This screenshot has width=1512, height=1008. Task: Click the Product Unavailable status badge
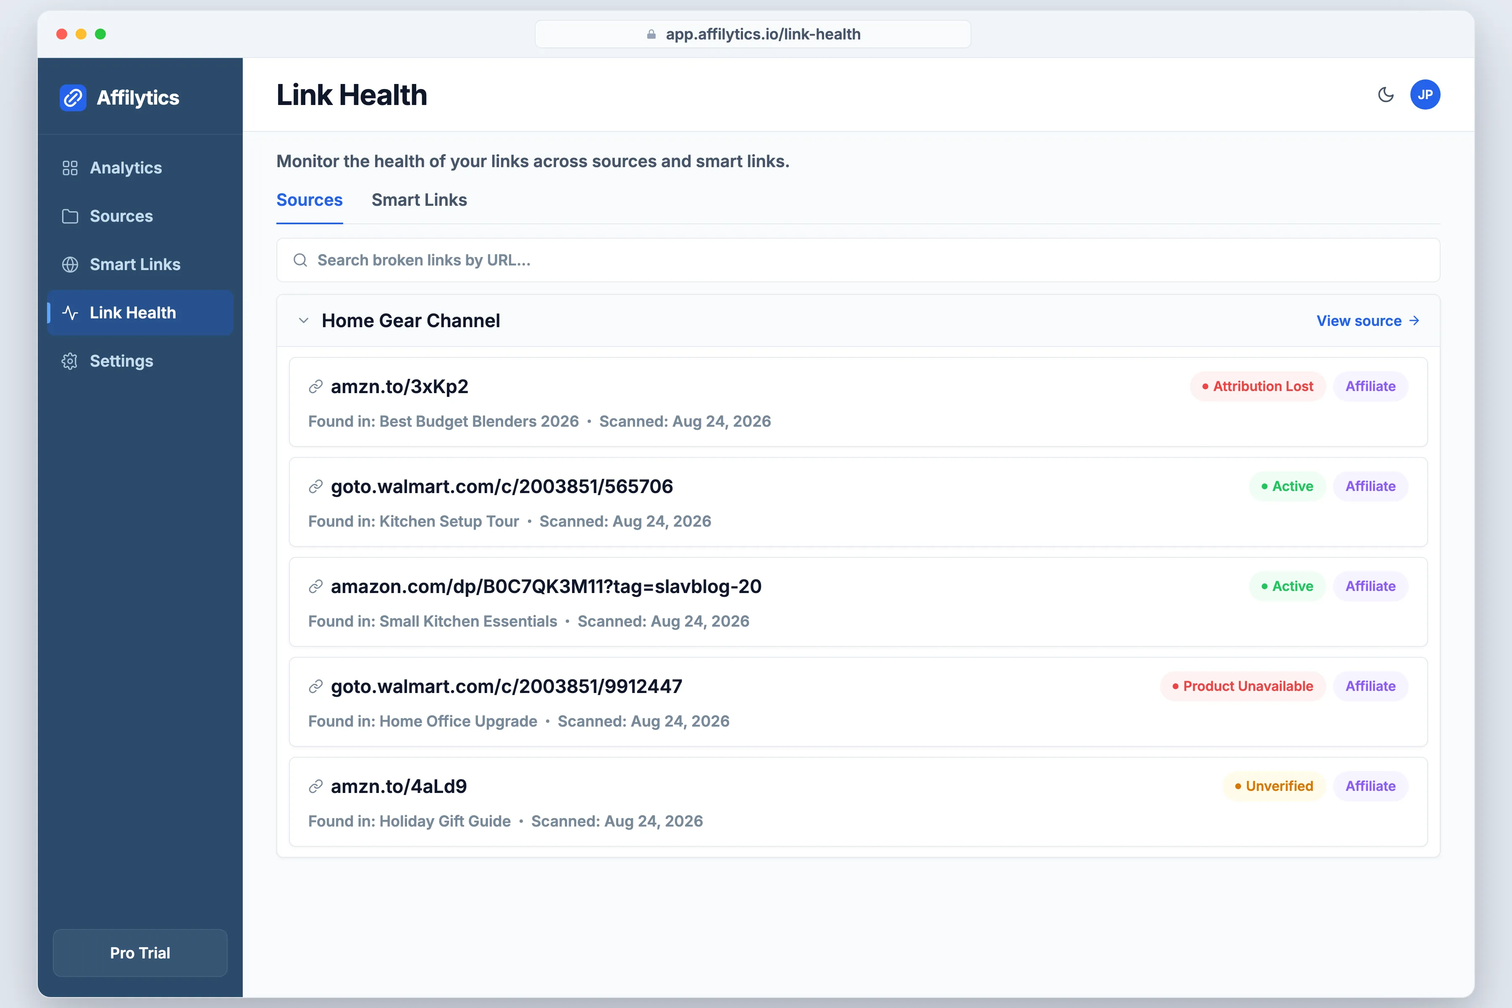pos(1243,687)
